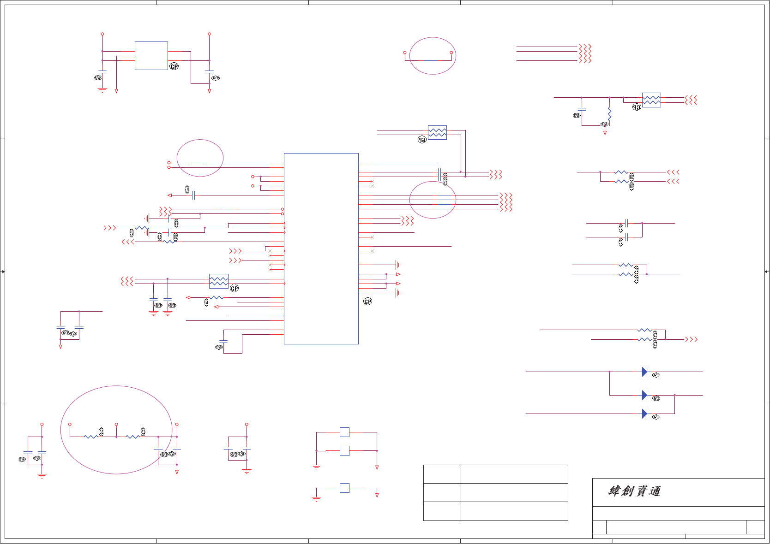
Task: Select the large central IC block
Action: tap(321, 248)
